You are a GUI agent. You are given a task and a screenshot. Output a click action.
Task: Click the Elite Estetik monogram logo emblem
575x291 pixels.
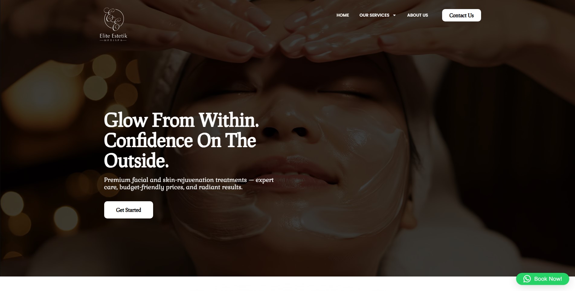(114, 19)
